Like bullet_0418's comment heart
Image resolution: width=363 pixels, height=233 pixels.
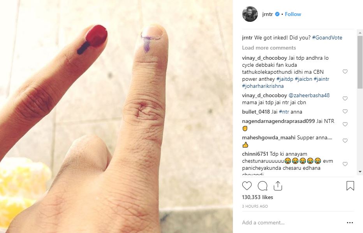(x=345, y=111)
